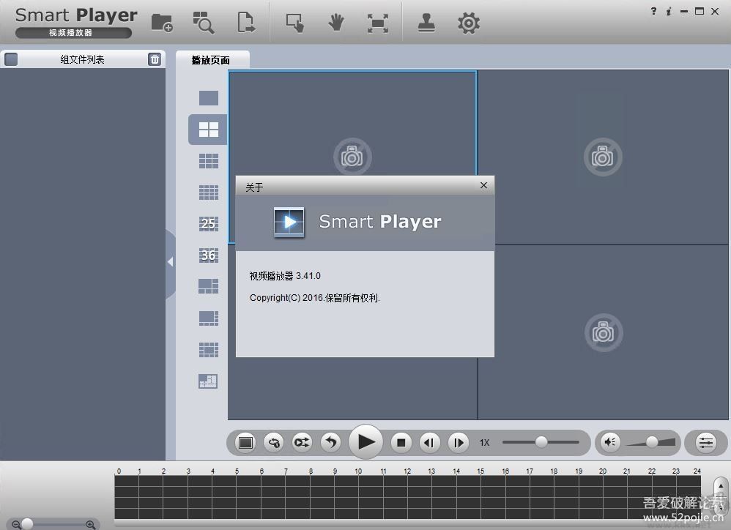Enter fullscreen display mode
Viewport: 731px width, 530px height.
tap(377, 23)
